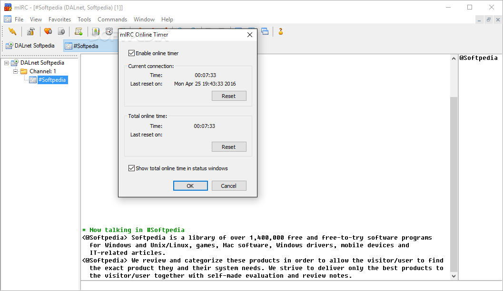Minimize the inner channel window
Image resolution: width=503 pixels, height=291 pixels.
click(479, 20)
